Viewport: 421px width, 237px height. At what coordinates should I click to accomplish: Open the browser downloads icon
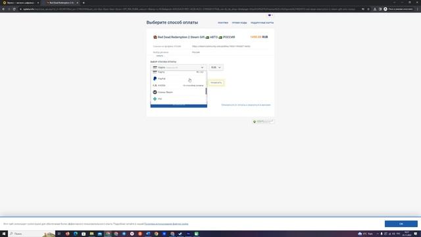tap(375, 9)
